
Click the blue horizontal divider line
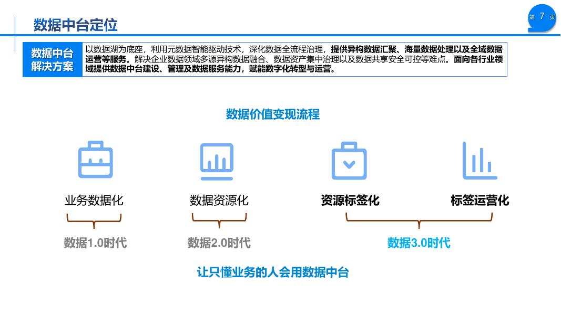(280, 36)
